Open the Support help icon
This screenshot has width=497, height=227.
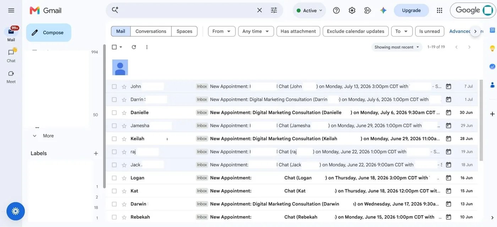[336, 10]
